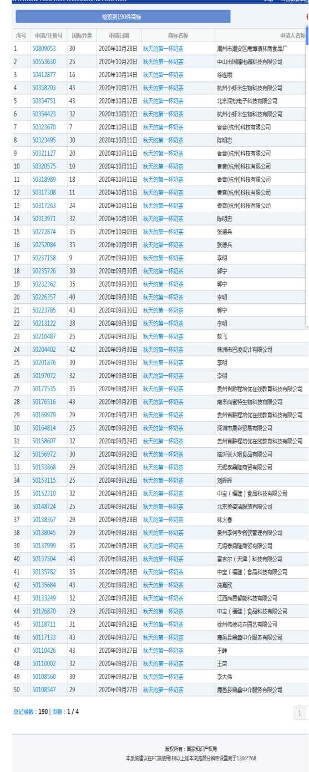
Task: Open application number 50553630
Action: coord(44,62)
